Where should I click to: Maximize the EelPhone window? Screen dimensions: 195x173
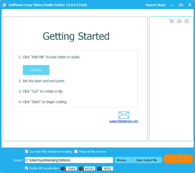(x=181, y=5)
